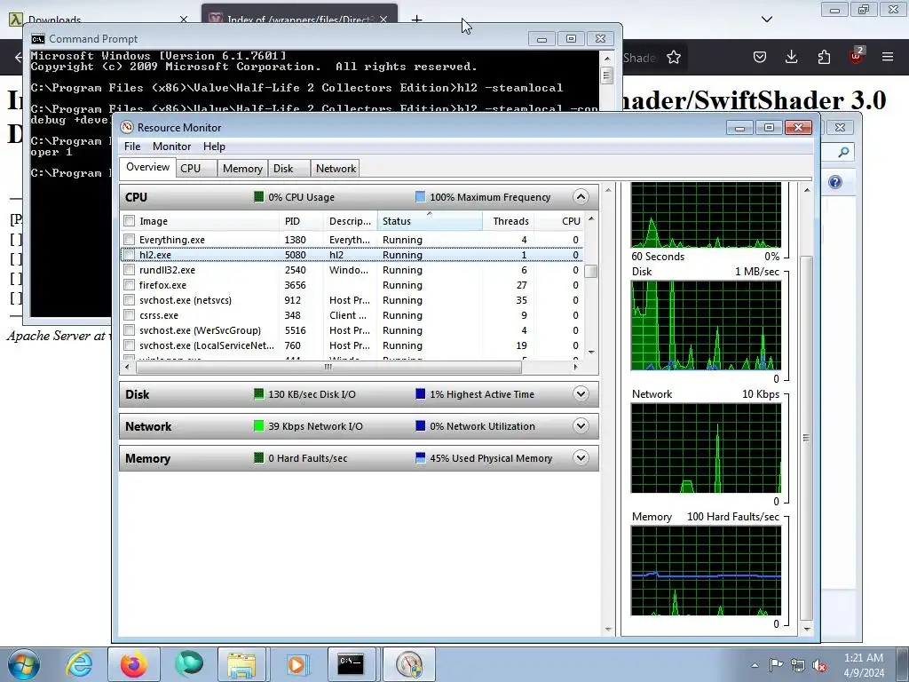Select the Overview tab
Viewport: 909px width, 682px height.
[x=148, y=167]
